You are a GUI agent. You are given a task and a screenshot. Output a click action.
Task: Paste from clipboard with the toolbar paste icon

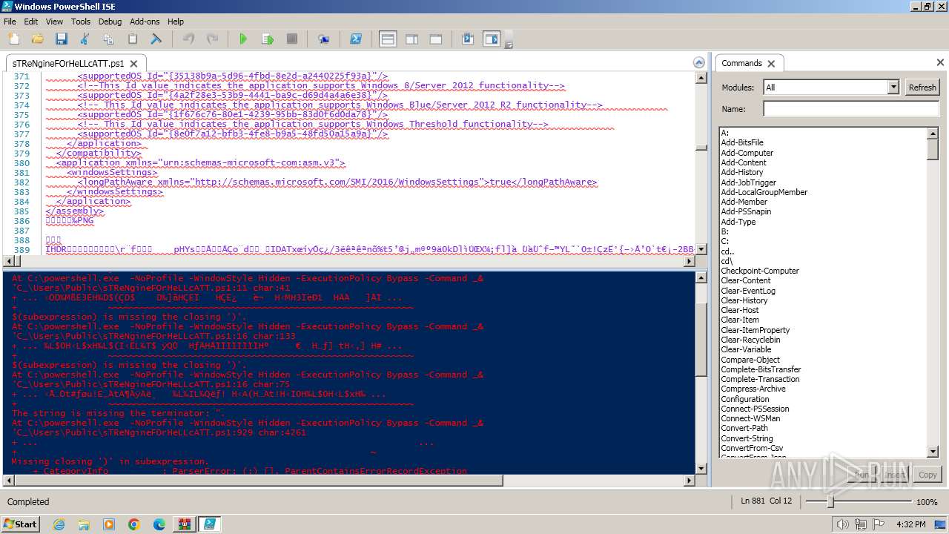pyautogui.click(x=133, y=39)
